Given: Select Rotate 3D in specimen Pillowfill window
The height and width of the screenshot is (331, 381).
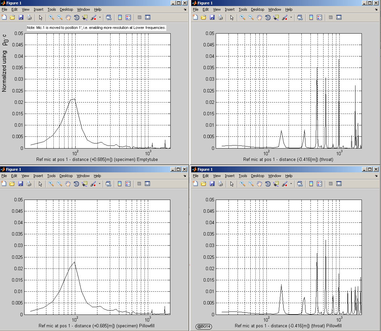Looking at the screenshot, I should point(76,184).
